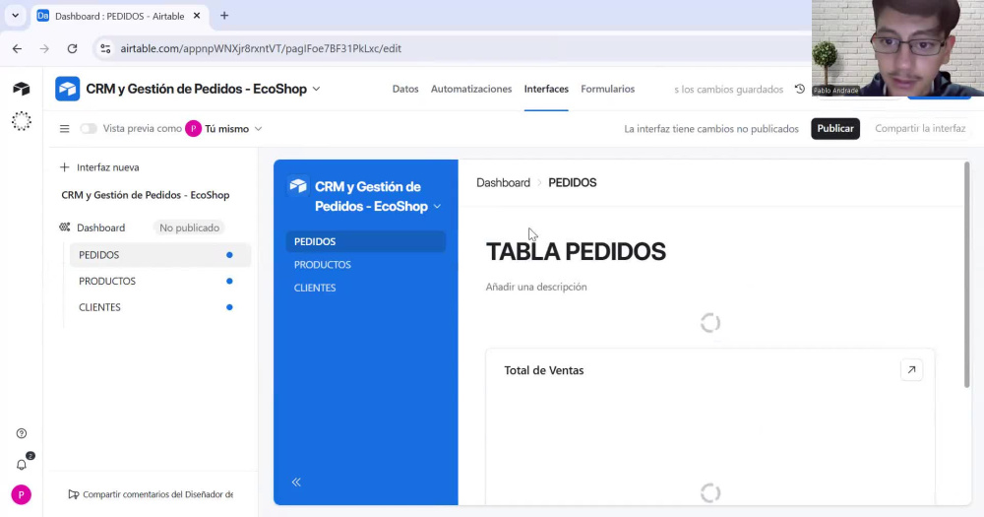Image resolution: width=984 pixels, height=517 pixels.
Task: Open the site information icon in the address bar
Action: (x=105, y=48)
